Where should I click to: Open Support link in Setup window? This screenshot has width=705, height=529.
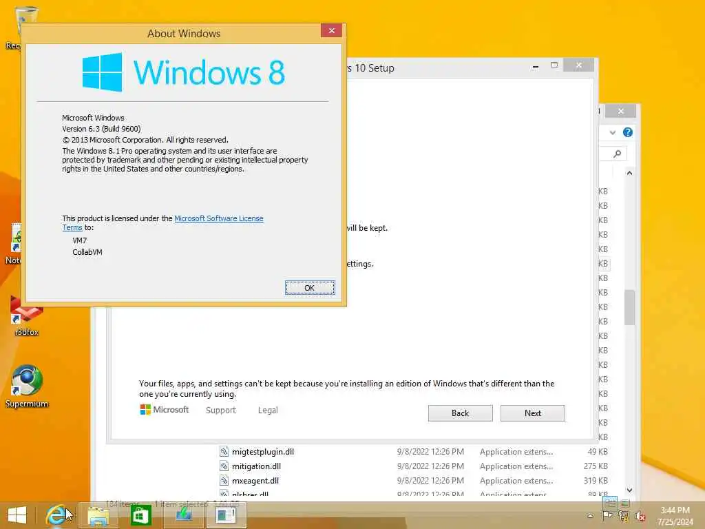pos(221,411)
